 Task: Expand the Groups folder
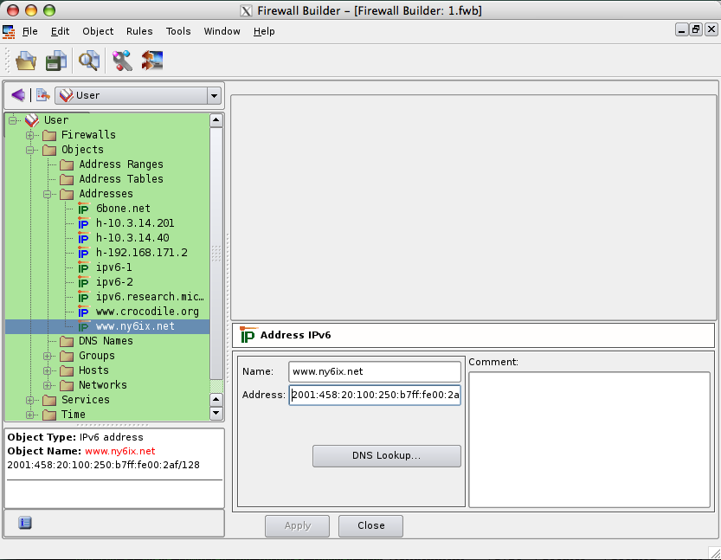(x=48, y=356)
